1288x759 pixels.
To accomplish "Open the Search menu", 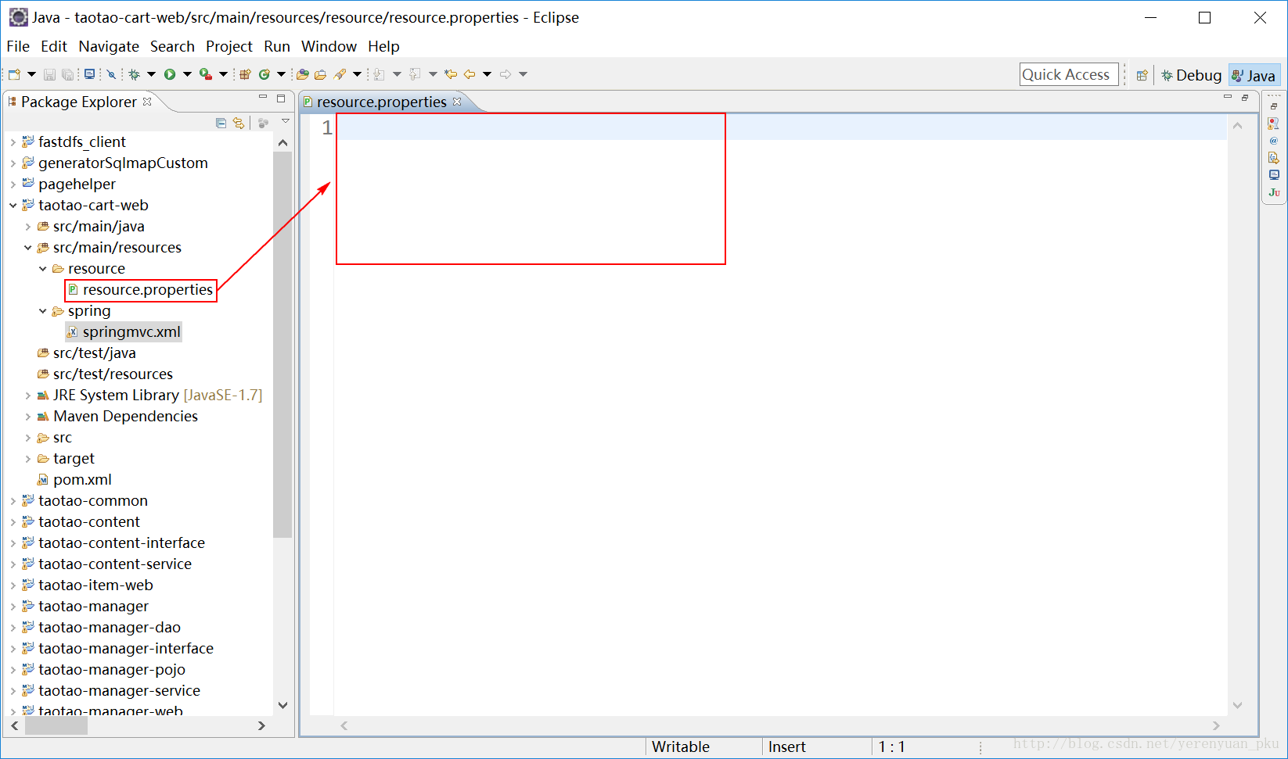I will [x=172, y=46].
